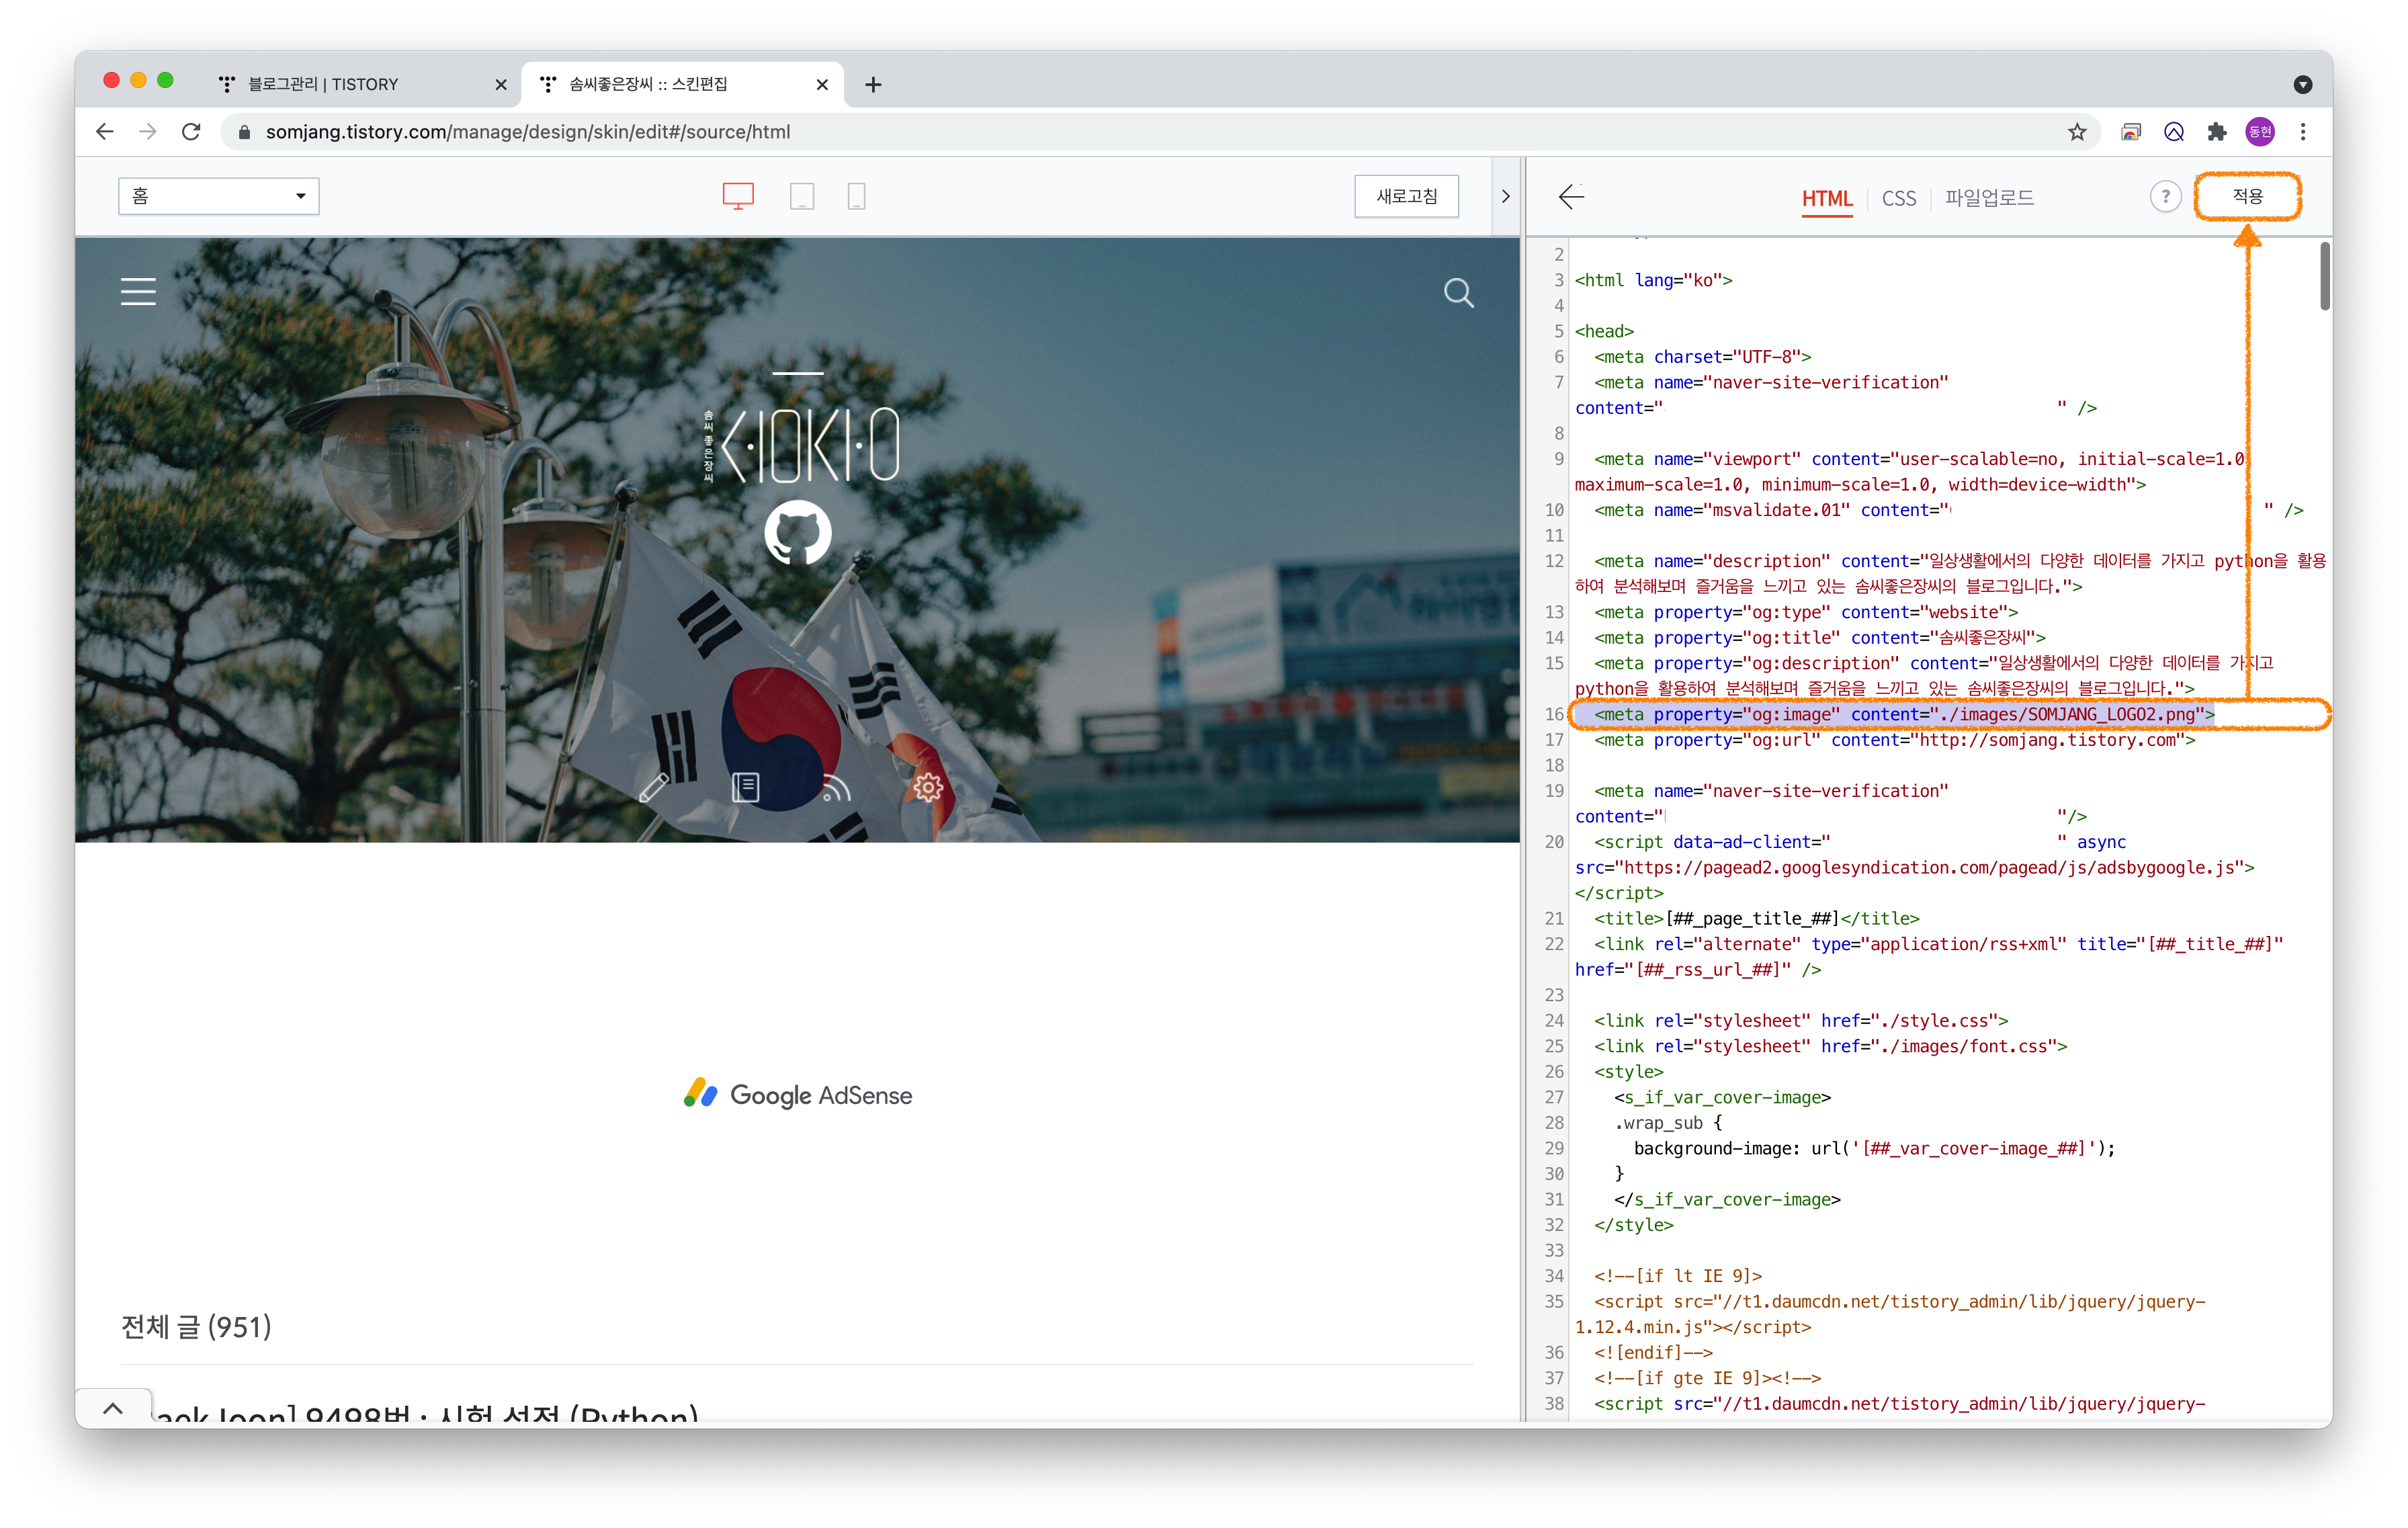Click the settings gear icon on cover
The image size is (2408, 1528).
pos(928,788)
